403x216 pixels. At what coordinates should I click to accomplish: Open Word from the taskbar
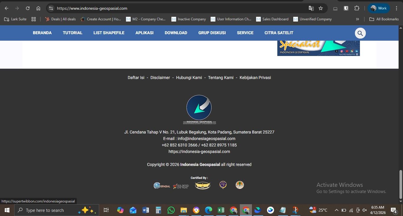click(145, 210)
